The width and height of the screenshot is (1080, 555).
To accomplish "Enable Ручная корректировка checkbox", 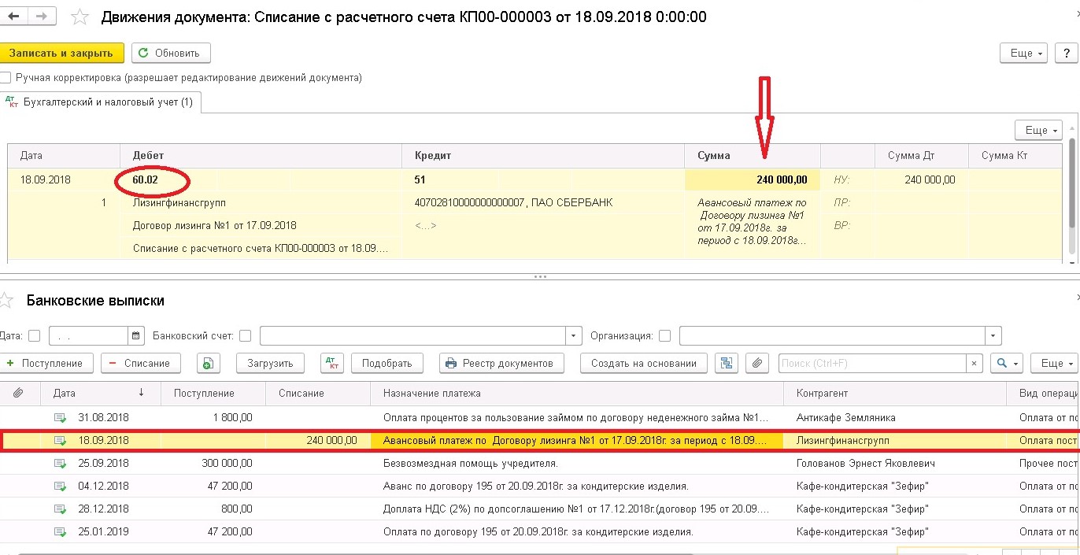I will point(6,78).
